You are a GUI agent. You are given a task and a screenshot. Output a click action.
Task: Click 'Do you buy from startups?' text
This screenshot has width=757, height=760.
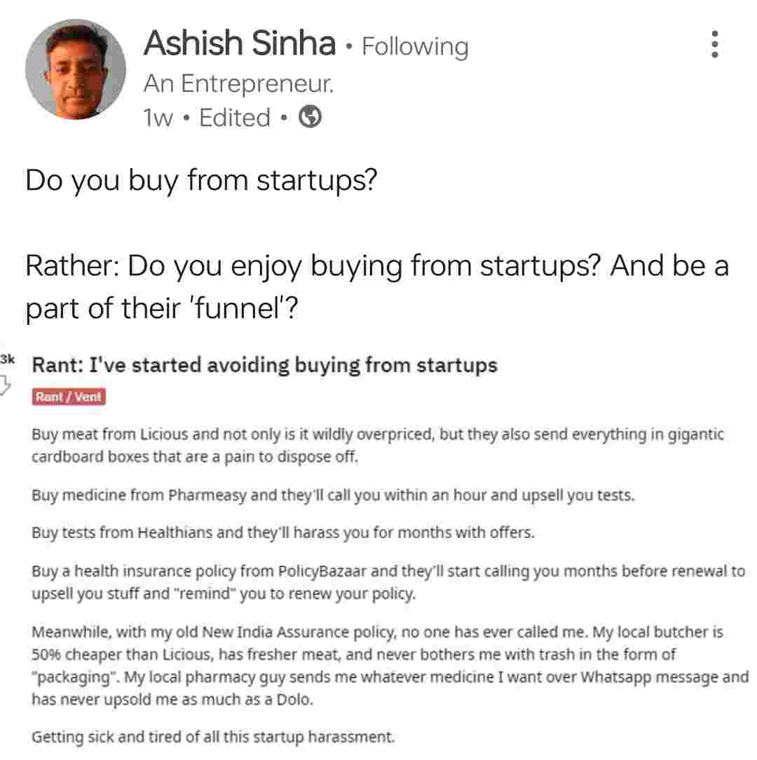[x=201, y=181]
